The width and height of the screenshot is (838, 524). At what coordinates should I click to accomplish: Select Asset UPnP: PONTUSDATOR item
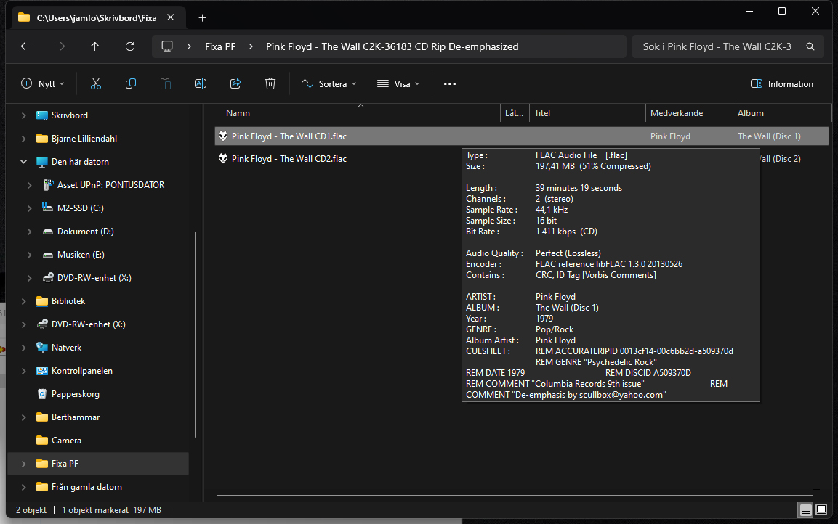click(x=110, y=184)
